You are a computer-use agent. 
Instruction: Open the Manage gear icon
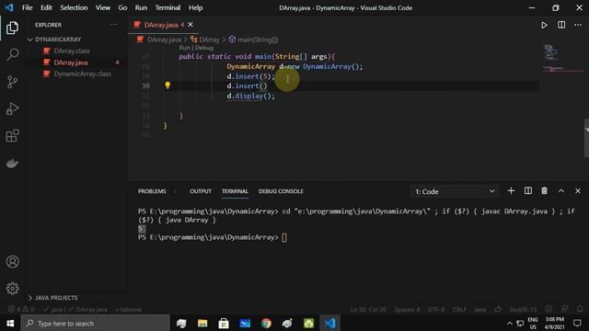click(12, 288)
